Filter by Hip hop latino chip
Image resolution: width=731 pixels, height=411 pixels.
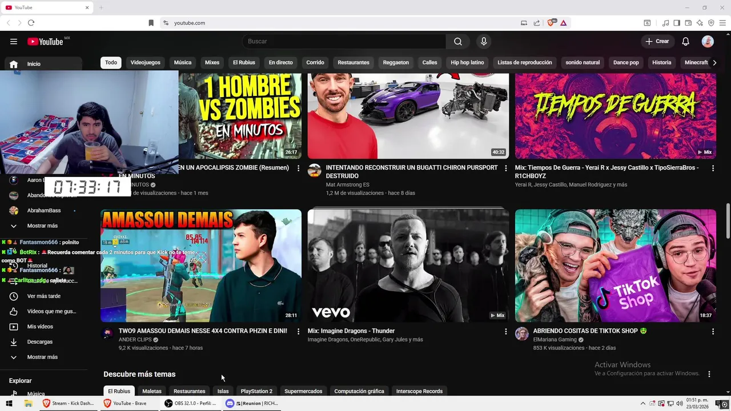467,62
